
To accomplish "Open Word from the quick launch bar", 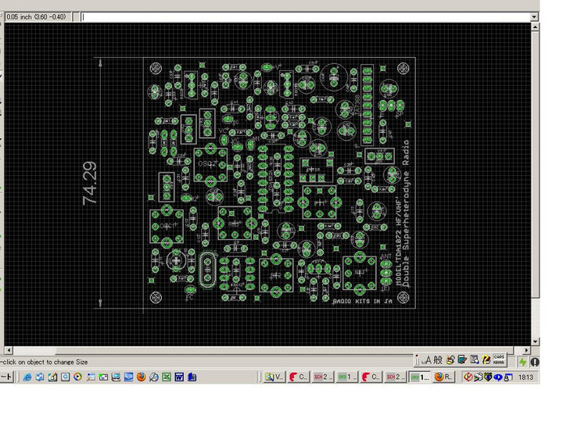I will (179, 377).
